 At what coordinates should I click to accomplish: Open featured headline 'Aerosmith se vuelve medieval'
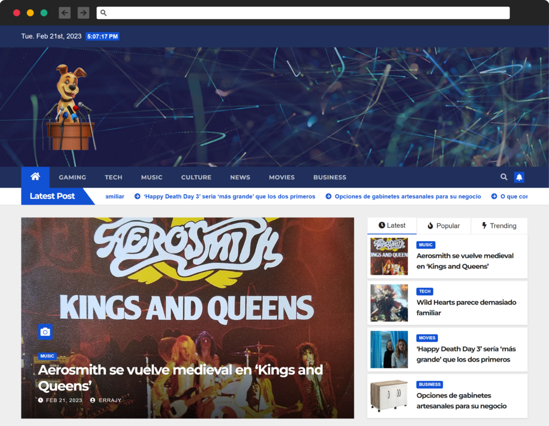click(x=180, y=378)
